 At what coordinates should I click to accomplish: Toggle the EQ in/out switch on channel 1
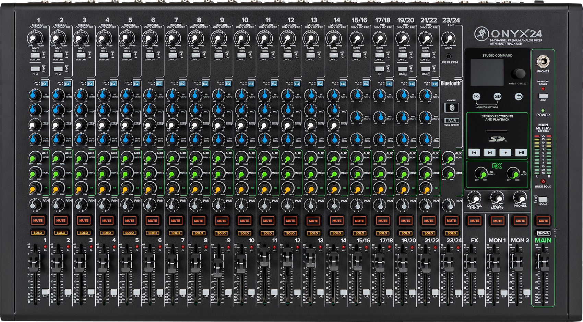[44, 83]
